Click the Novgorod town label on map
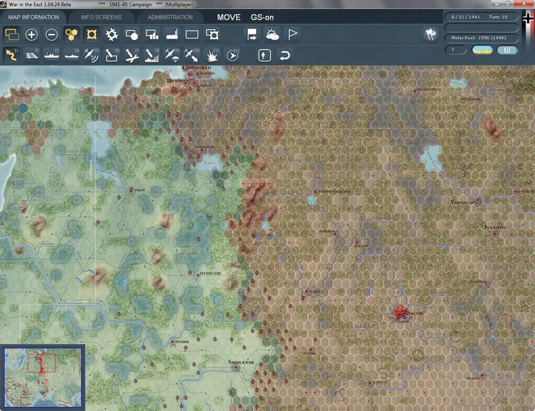 (x=204, y=147)
